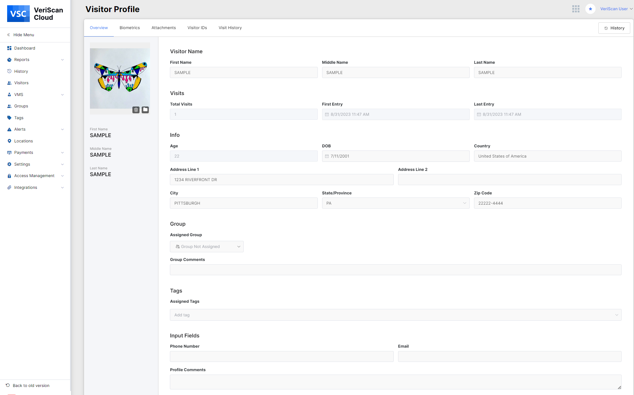This screenshot has width=634, height=395.
Task: Expand the Alerts submenu chevron
Action: click(62, 129)
